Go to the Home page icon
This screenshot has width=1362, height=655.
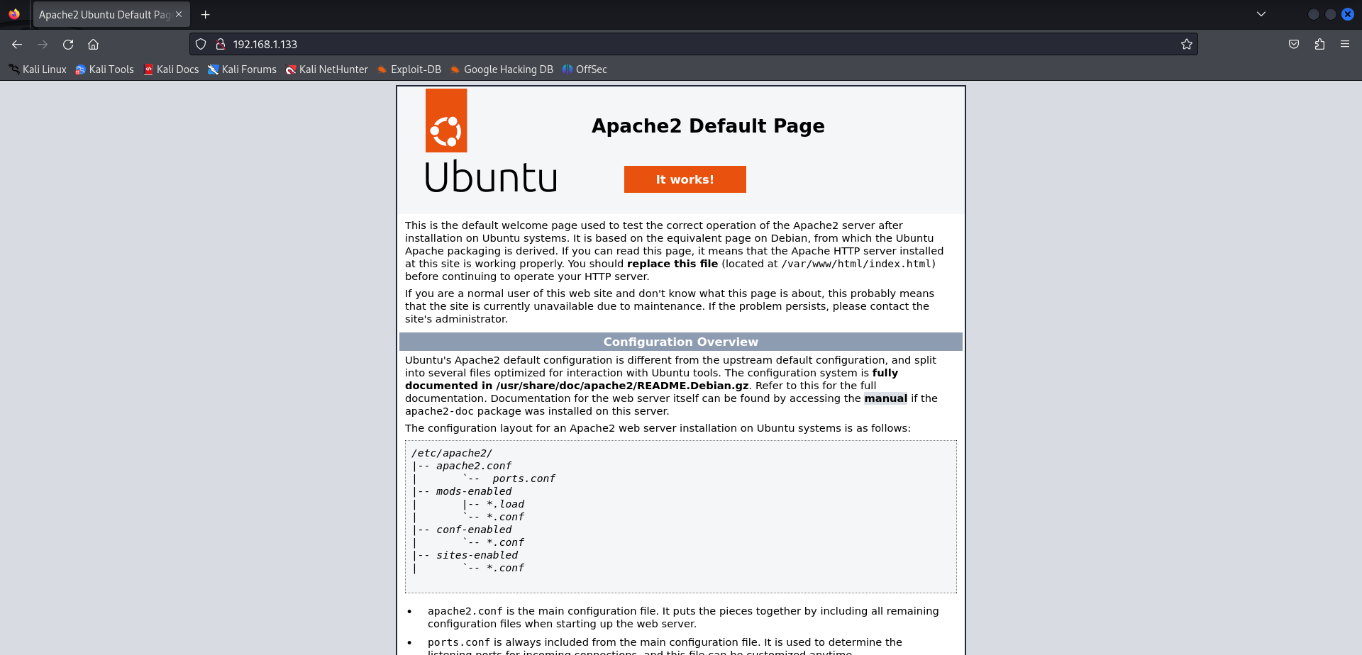[93, 44]
